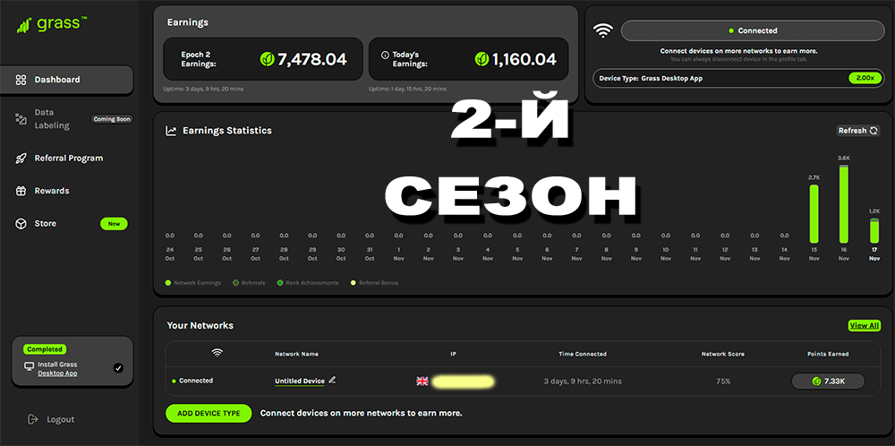
Task: Open the Rewards page
Action: 52,191
